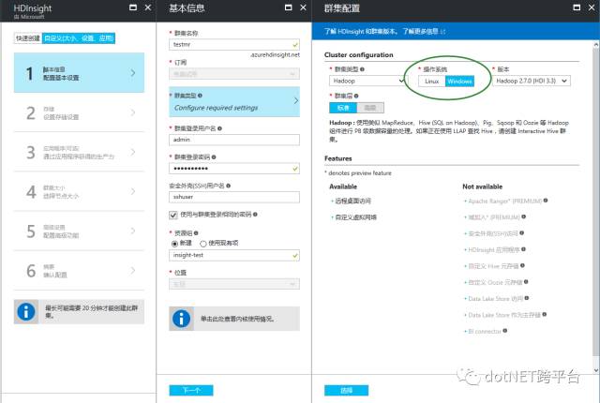Click info icon beside 群集登录密码 label
Screen dimensions: 600x403
click(x=214, y=157)
